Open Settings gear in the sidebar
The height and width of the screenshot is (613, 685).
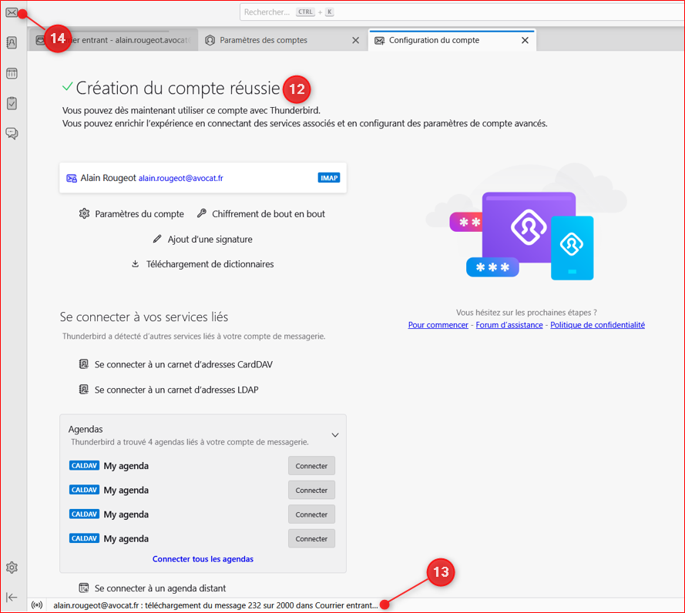(12, 567)
